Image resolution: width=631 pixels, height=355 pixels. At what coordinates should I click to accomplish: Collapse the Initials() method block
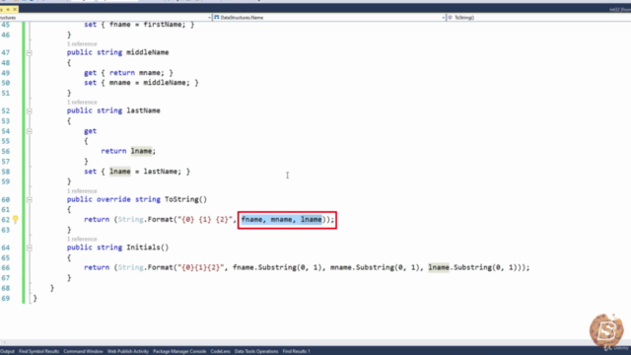point(30,248)
